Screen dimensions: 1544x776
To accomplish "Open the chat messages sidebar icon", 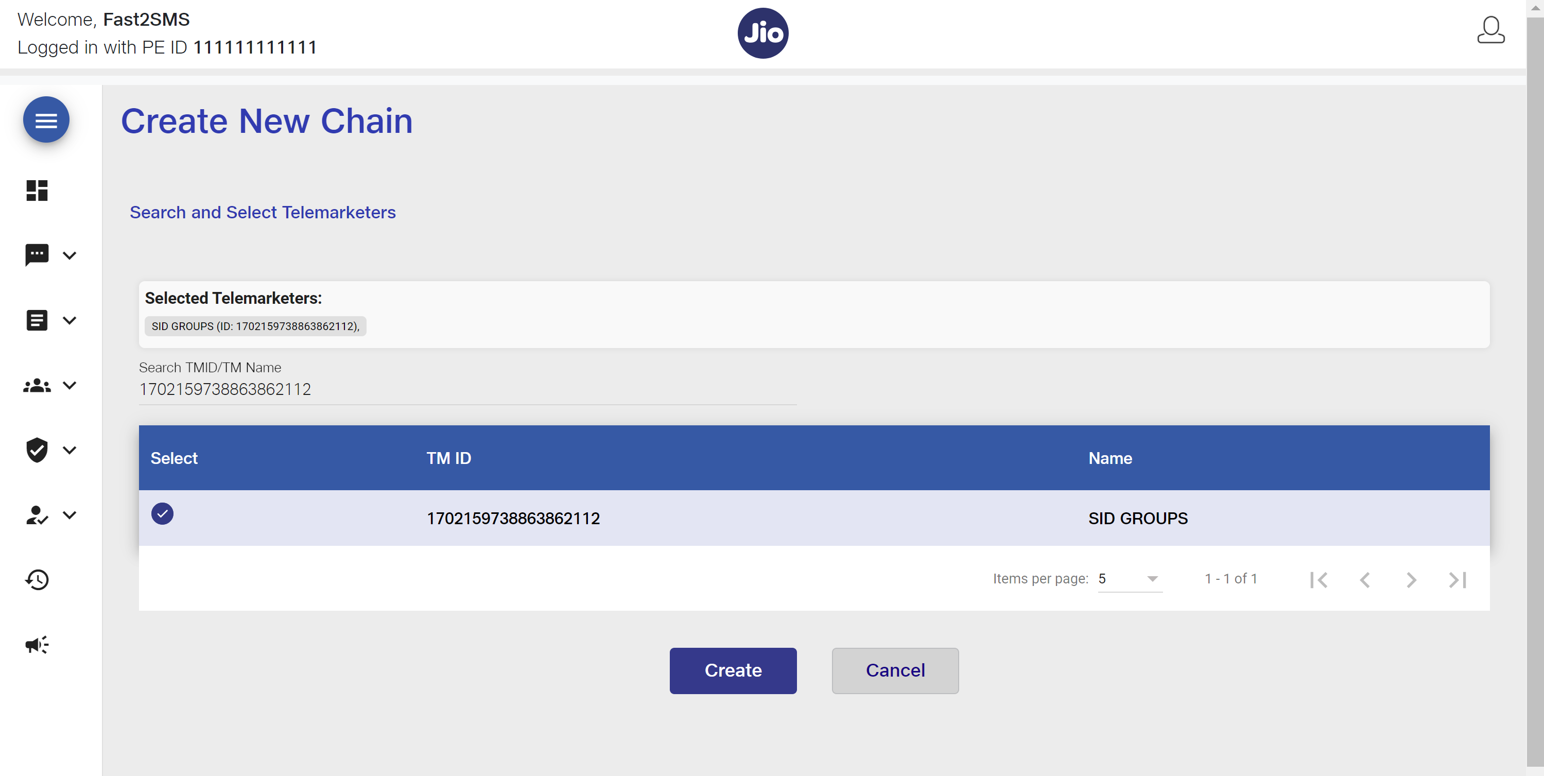I will (37, 255).
